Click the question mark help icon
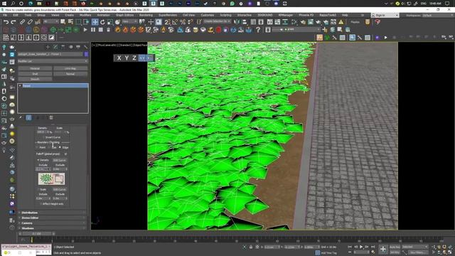 tap(258, 30)
